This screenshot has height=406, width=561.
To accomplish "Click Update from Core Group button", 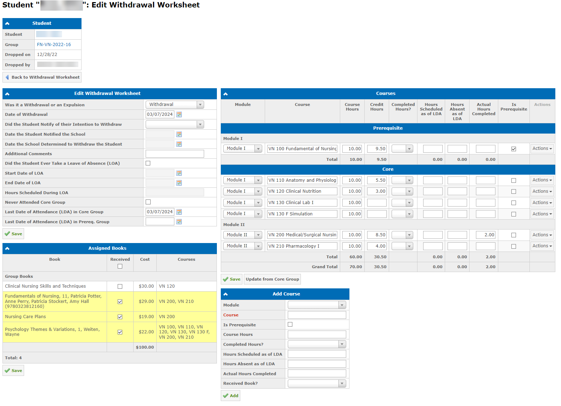I will (x=272, y=279).
